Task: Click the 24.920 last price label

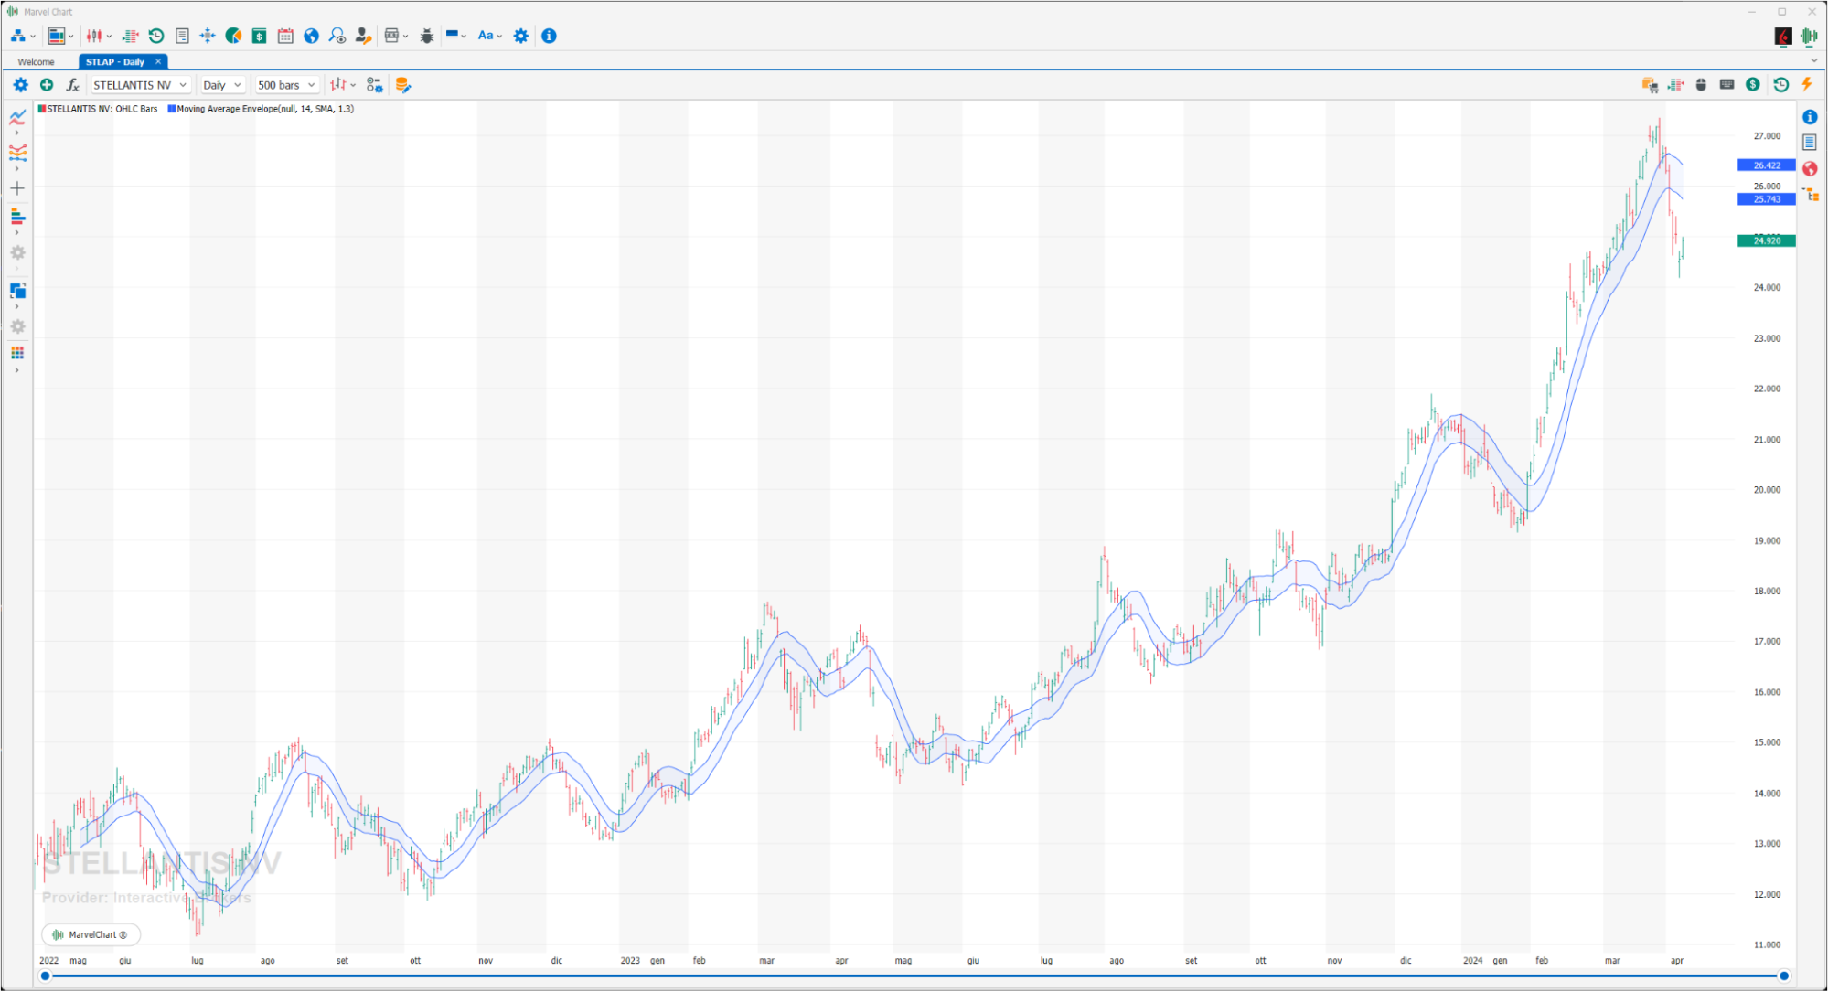Action: pyautogui.click(x=1767, y=240)
